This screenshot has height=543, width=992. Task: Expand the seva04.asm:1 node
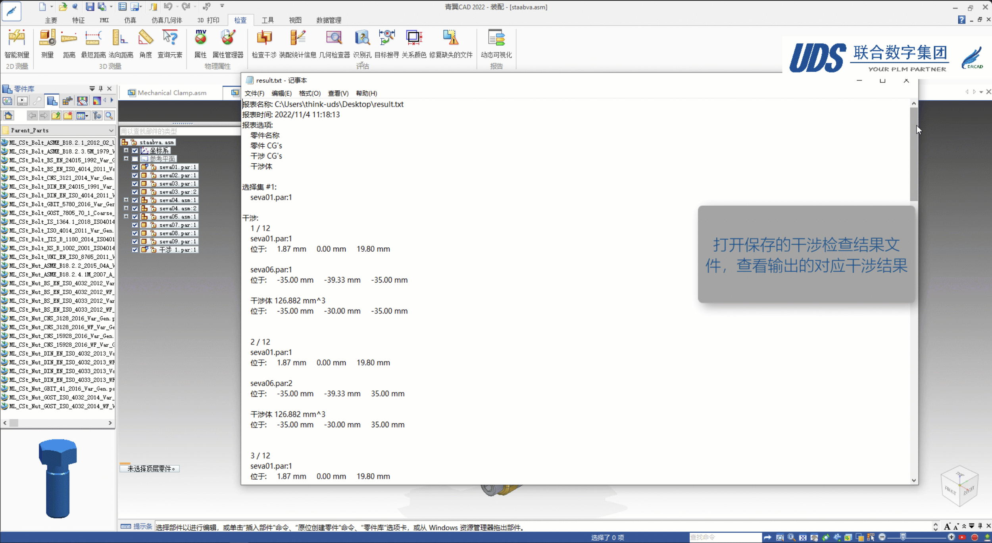(x=126, y=200)
